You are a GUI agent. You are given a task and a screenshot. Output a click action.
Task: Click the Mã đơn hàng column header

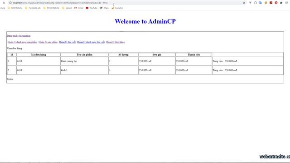39,55
